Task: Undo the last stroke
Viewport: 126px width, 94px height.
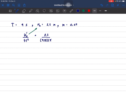Action: pyautogui.click(x=102, y=5)
